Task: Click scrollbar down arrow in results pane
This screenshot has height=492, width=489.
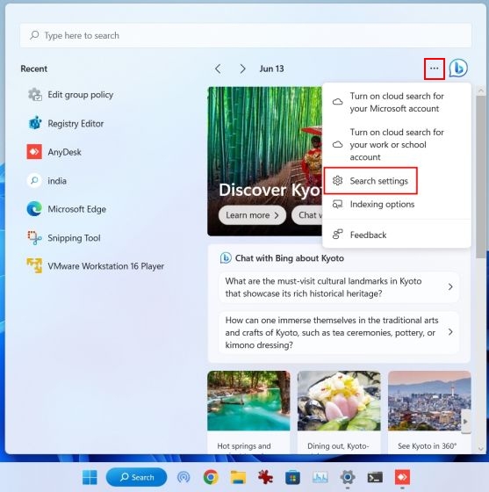Action: tap(481, 449)
